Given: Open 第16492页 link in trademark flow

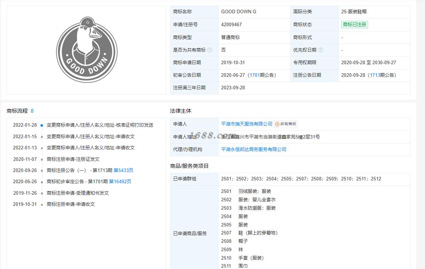Looking at the screenshot, I should [120, 181].
